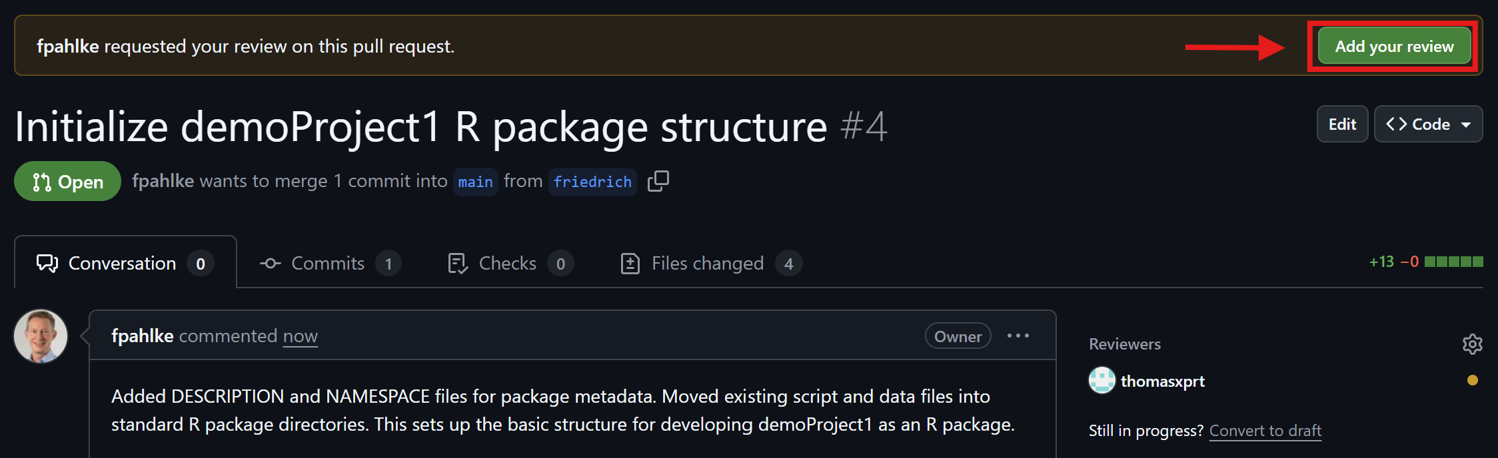Open the Checks tab
The height and width of the screenshot is (458, 1498).
(509, 264)
